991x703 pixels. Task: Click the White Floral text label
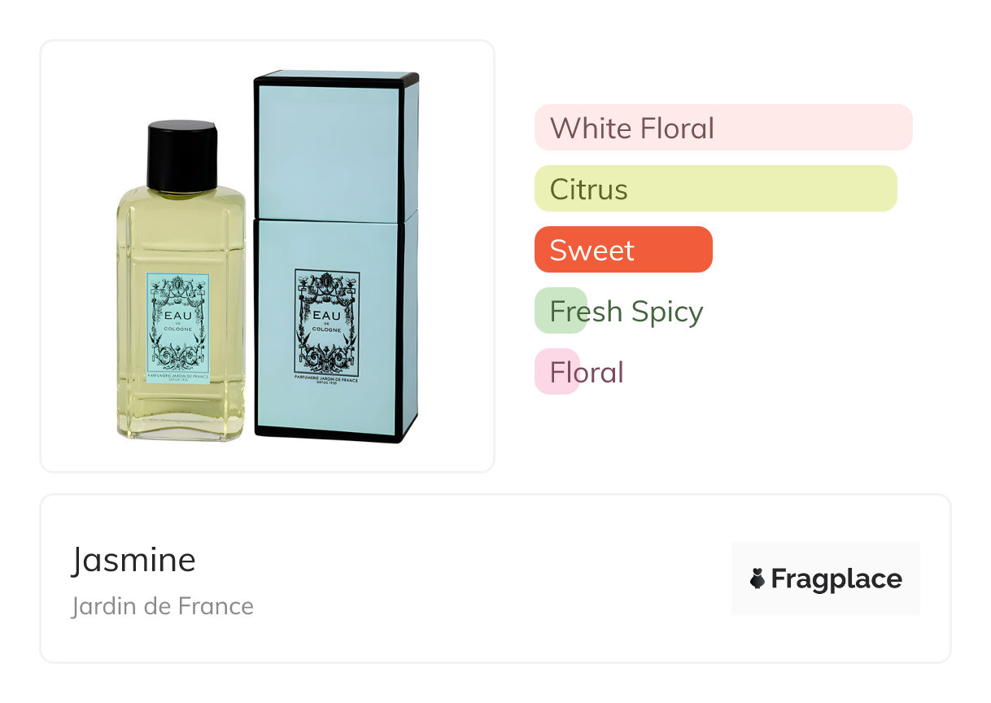click(x=631, y=128)
